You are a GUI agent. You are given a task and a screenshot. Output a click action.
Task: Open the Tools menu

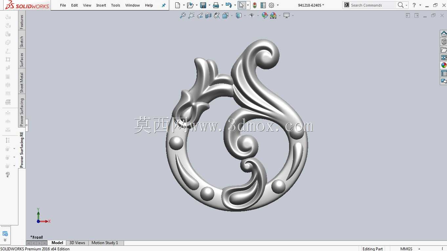(116, 5)
